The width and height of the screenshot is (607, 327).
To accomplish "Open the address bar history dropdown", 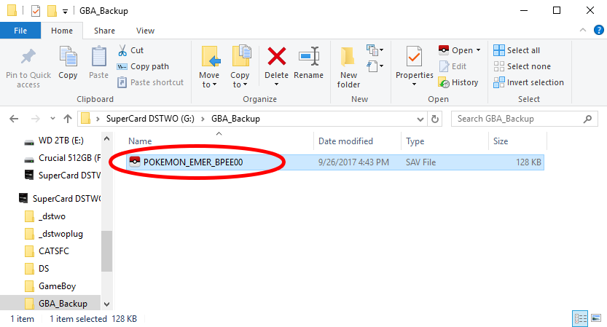I will click(x=421, y=118).
